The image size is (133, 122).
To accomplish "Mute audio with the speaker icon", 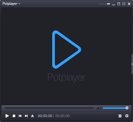I will (99, 108).
